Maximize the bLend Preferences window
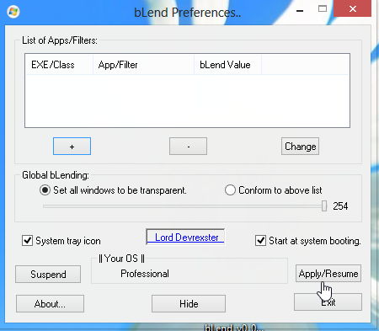Screen dimensions: 379x331 click(x=323, y=9)
